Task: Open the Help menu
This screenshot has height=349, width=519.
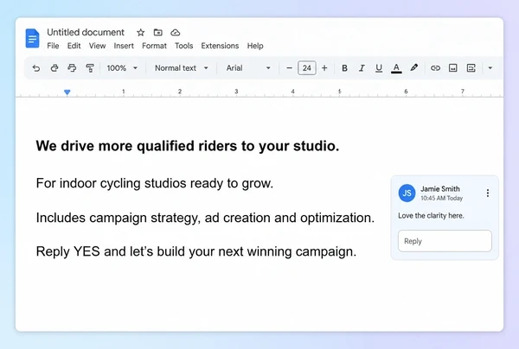Action: pos(255,46)
